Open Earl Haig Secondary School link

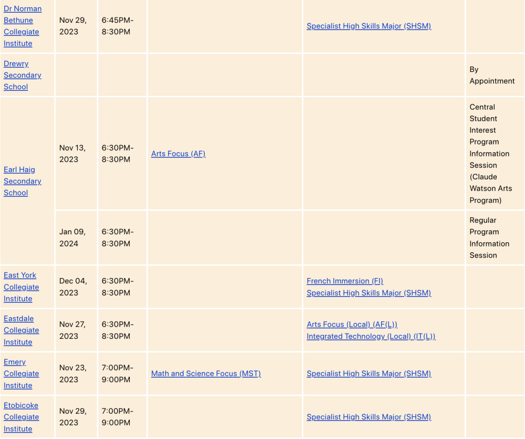22,181
